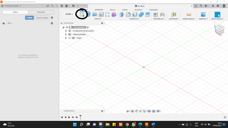This screenshot has height=128, width=228.
Task: Switch to the PLÁSTICO tab
Action: [x=138, y=10]
